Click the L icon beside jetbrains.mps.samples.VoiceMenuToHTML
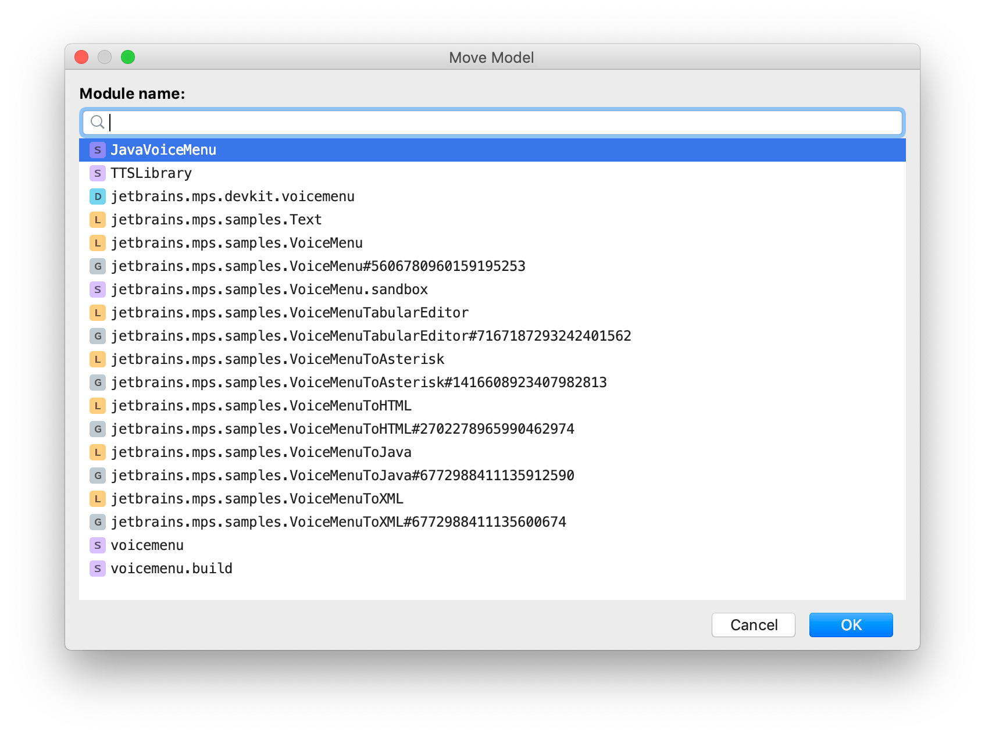The image size is (985, 736). (97, 405)
